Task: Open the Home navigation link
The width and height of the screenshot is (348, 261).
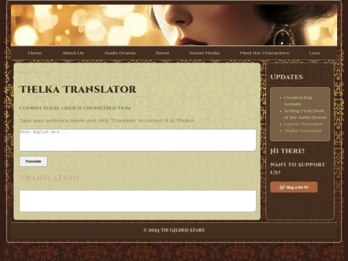Action: (35, 53)
